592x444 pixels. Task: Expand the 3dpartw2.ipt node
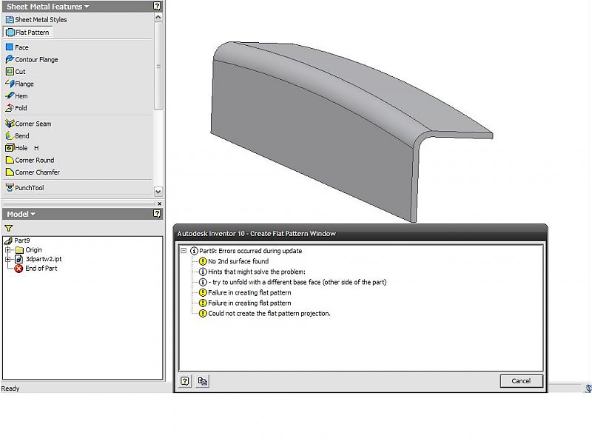[x=7, y=259]
